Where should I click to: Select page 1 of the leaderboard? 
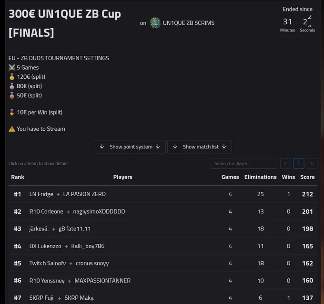(299, 164)
